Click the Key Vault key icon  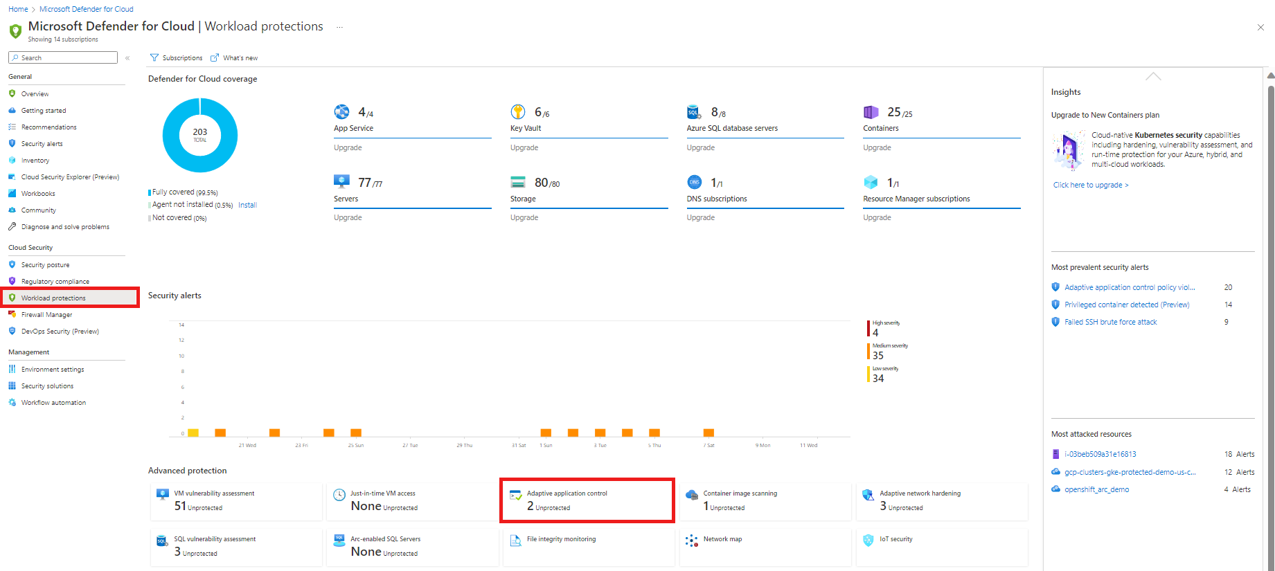coord(518,111)
